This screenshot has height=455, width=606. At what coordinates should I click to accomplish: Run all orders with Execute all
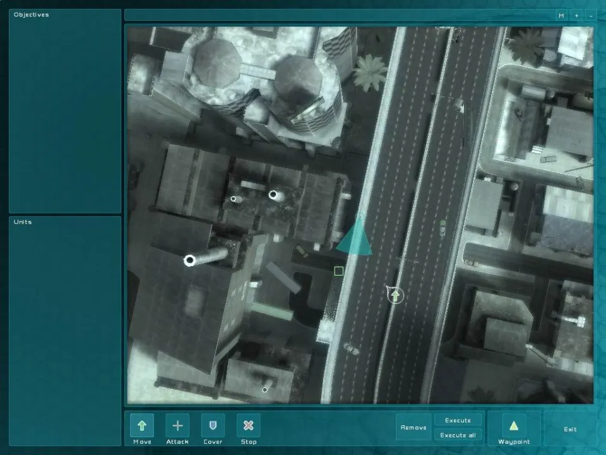coord(458,435)
